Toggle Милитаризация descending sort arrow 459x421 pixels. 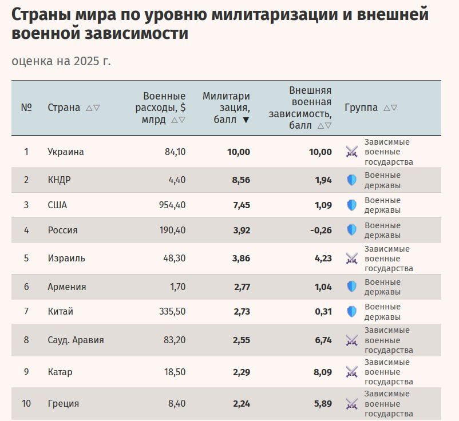click(246, 120)
